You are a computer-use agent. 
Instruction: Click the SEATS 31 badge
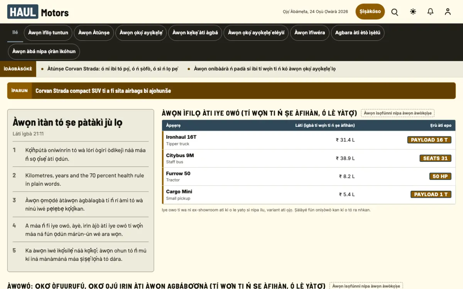(435, 158)
